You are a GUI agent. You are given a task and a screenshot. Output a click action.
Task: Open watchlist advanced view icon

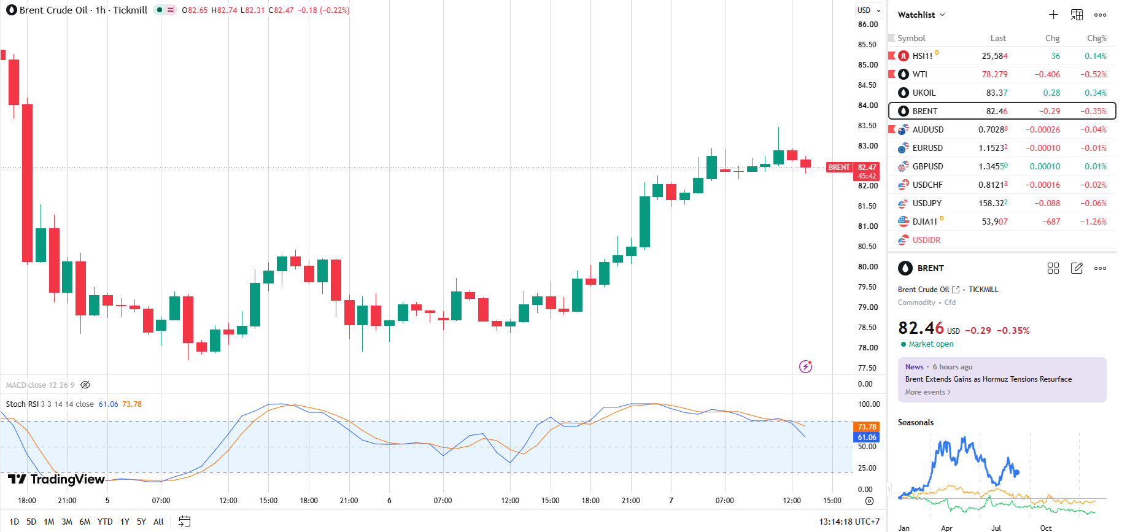click(1077, 15)
